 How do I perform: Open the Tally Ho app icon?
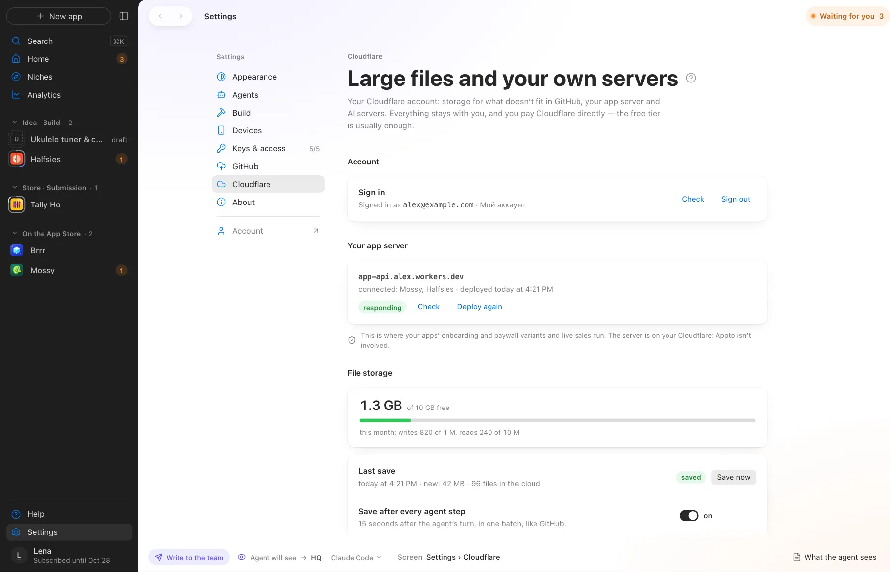pos(17,204)
